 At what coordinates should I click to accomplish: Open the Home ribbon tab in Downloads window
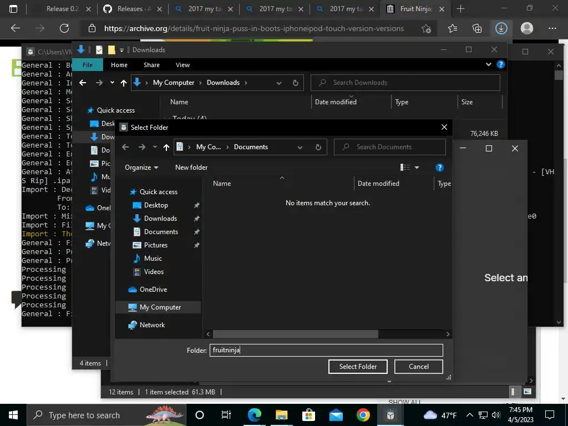coord(119,65)
